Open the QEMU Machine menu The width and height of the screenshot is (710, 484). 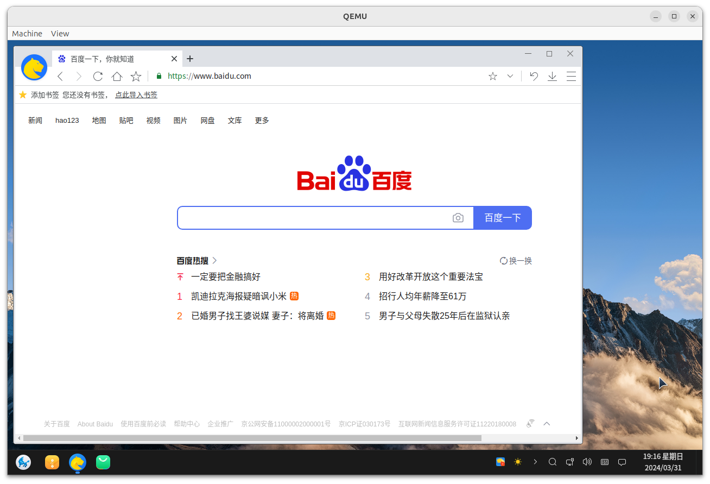[27, 34]
